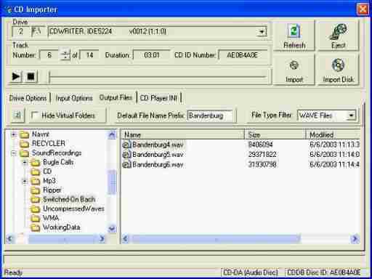This screenshot has width=372, height=279.
Task: Select the RECYCLER folder
Action: [49, 144]
